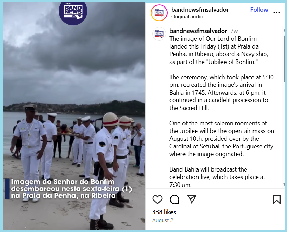Image resolution: width=287 pixels, height=232 pixels.
Task: Open bandnewsfmsalvador profile picture in header
Action: [x=159, y=13]
